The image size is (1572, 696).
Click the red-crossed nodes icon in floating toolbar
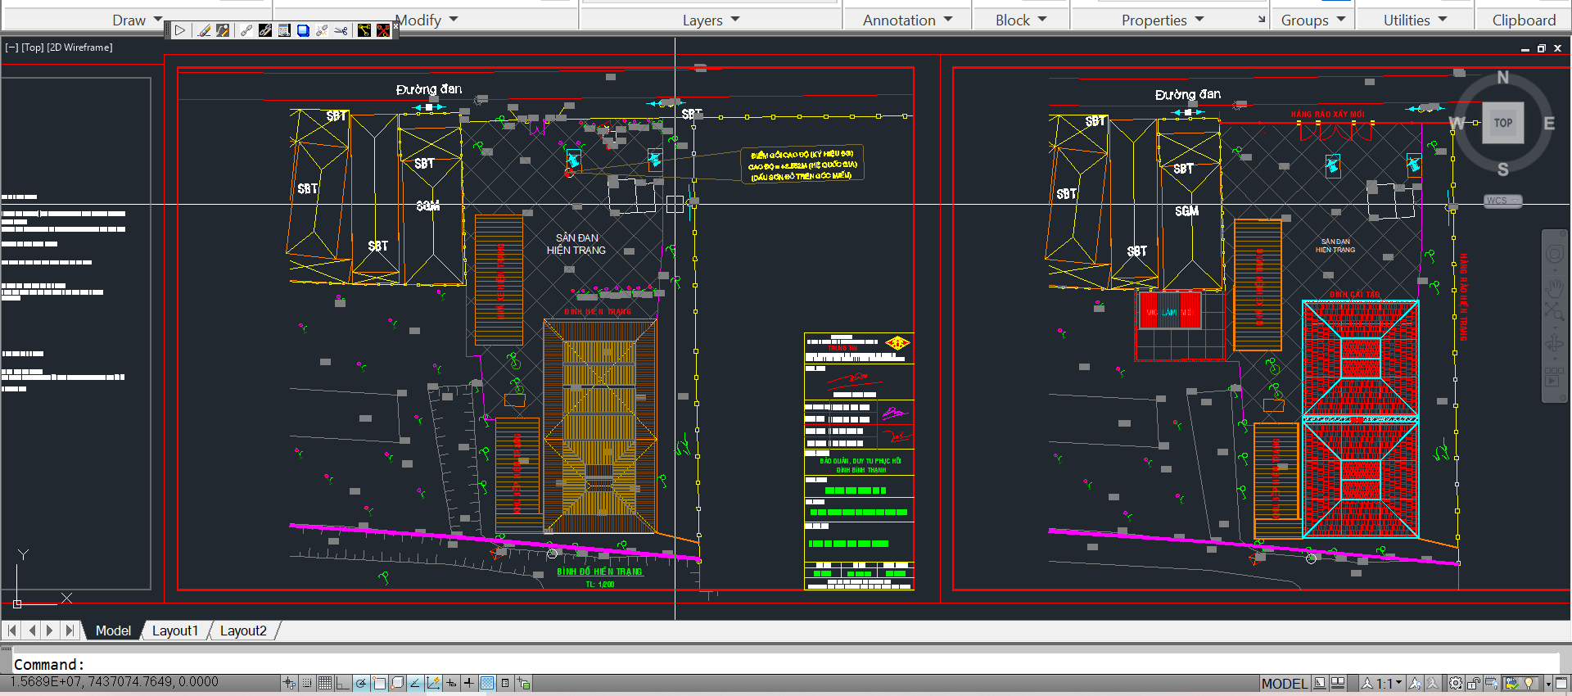click(x=382, y=30)
